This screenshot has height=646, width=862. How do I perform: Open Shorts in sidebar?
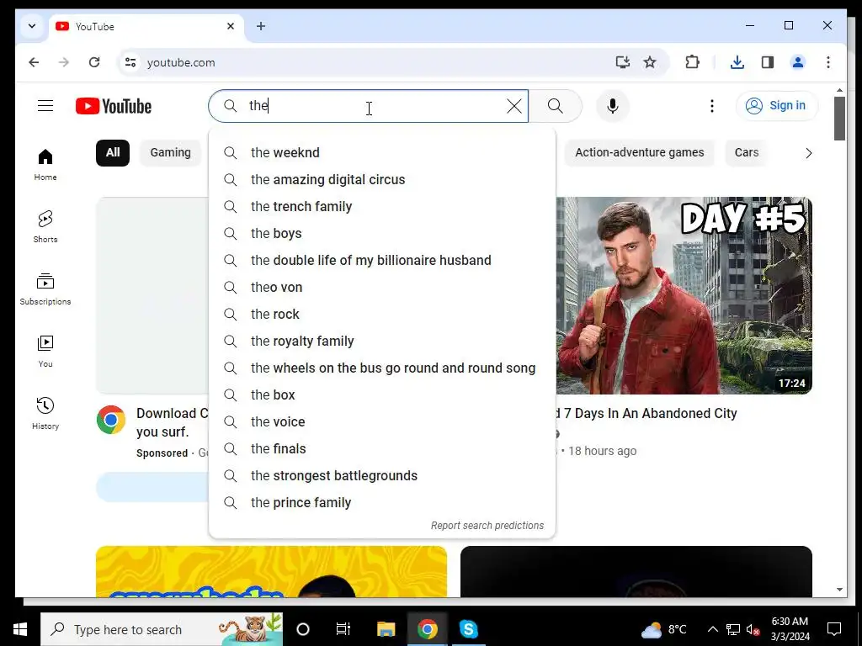click(45, 226)
